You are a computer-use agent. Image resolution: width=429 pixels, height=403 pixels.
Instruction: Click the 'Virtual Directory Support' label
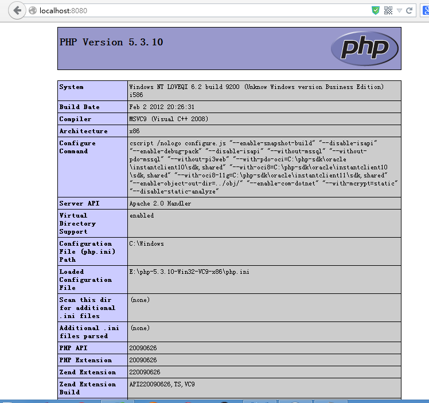(77, 223)
